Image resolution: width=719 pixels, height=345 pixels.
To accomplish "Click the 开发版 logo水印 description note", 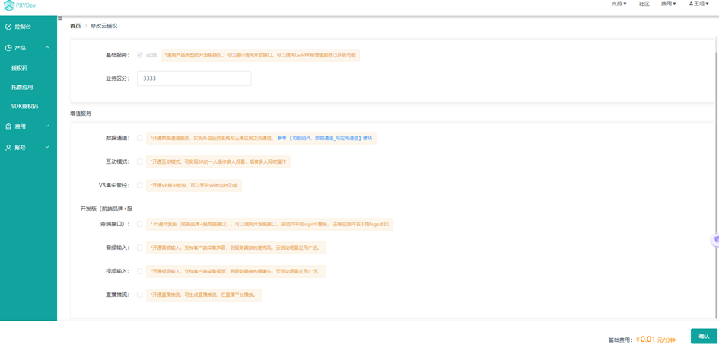I will (269, 225).
